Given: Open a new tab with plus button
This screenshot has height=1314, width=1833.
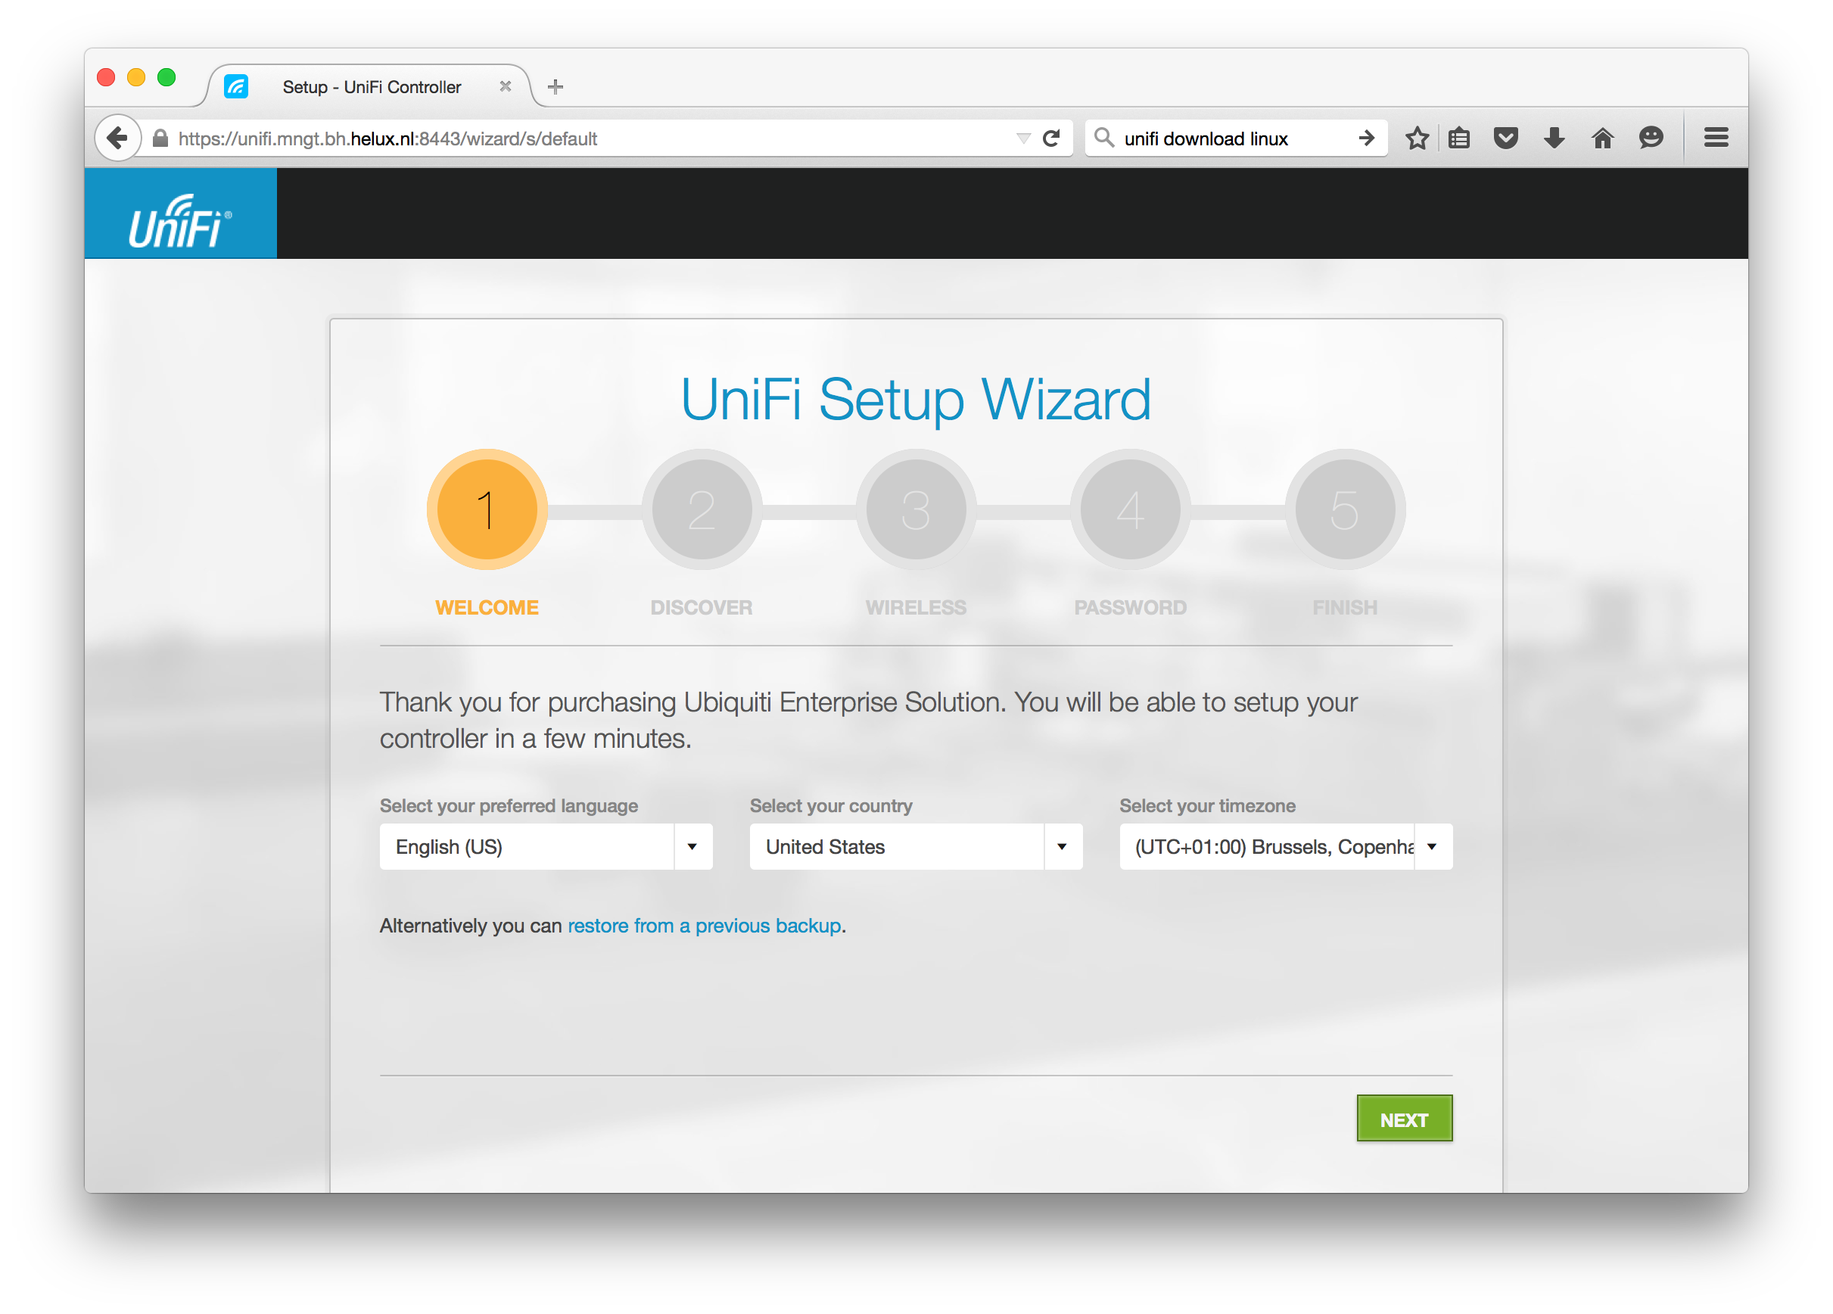Looking at the screenshot, I should [x=556, y=86].
